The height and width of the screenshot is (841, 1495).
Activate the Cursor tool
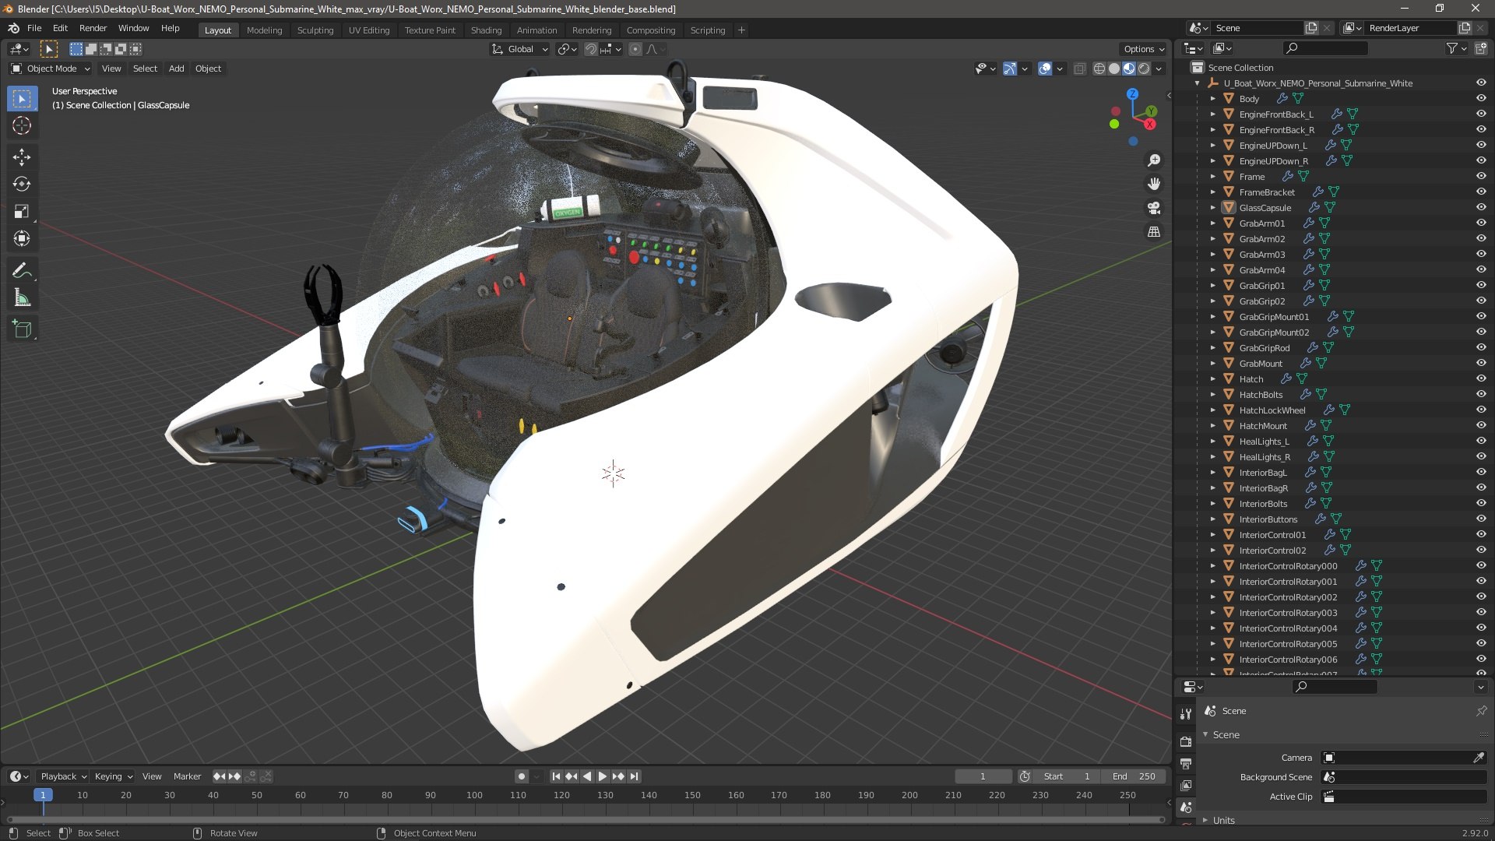[22, 125]
